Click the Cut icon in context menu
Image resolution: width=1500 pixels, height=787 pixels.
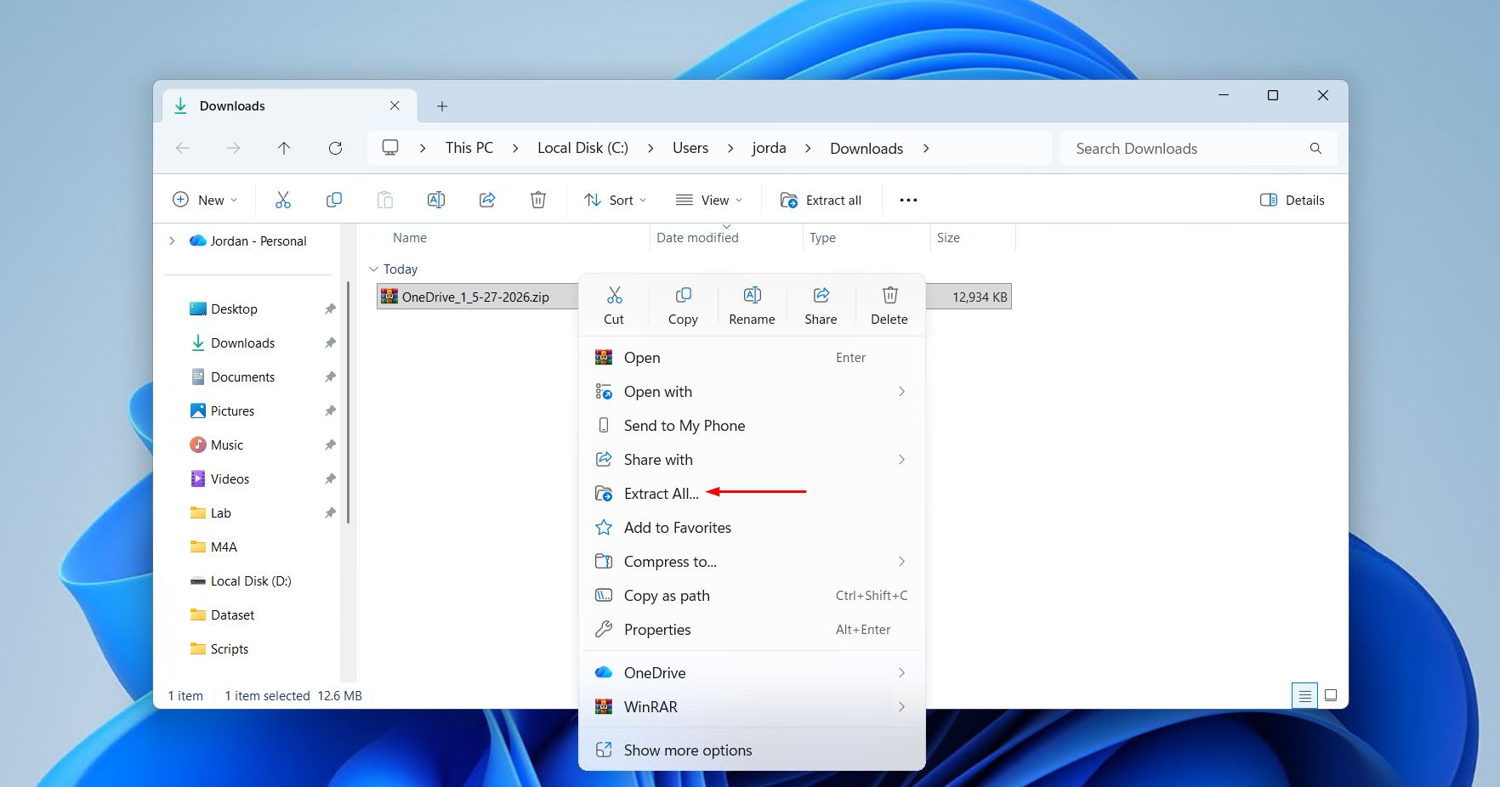[614, 295]
